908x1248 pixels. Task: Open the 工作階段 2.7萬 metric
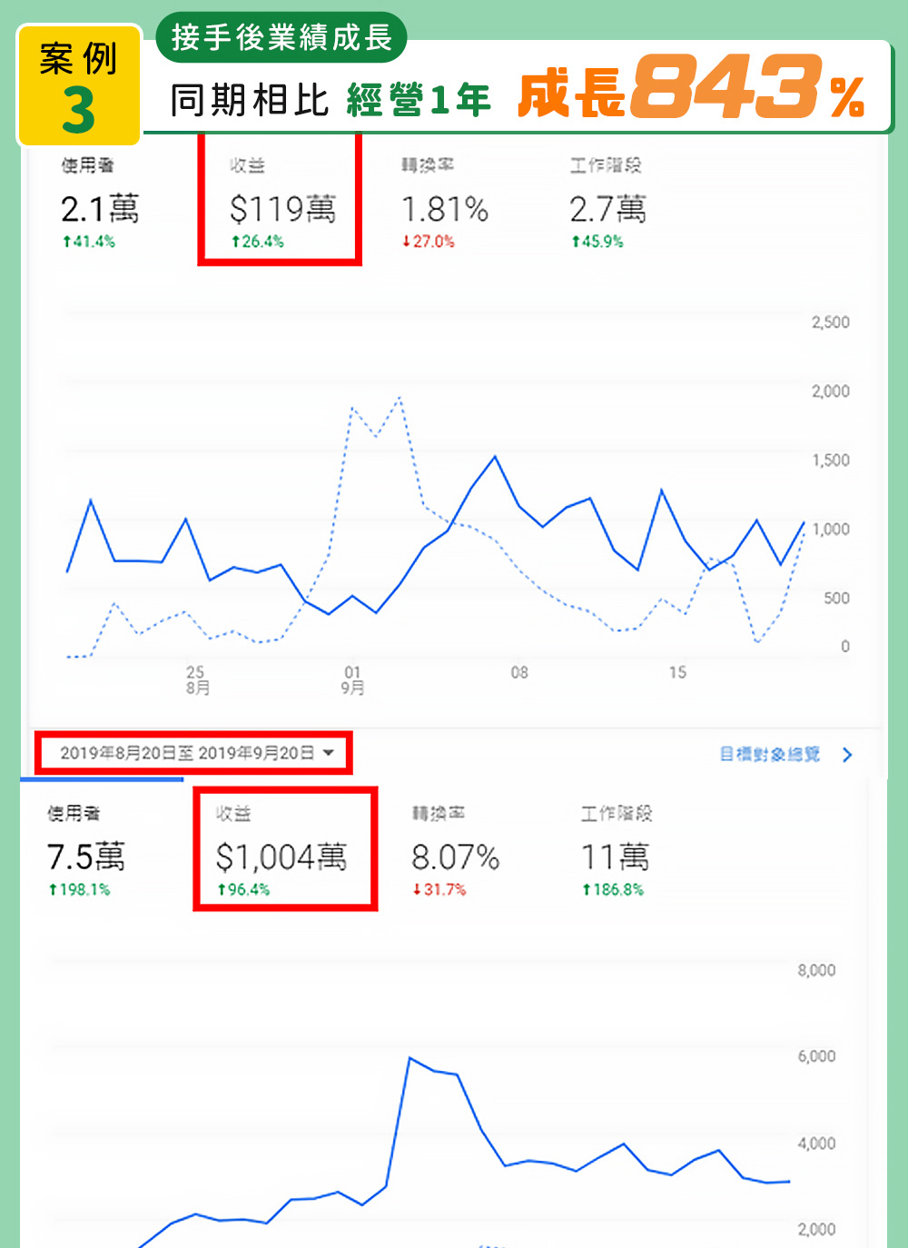tap(607, 203)
